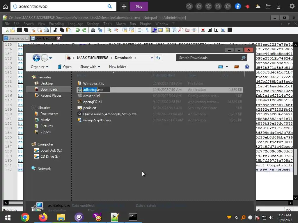The height and width of the screenshot is (223, 298).
Task: Click the Facebook shortcut icon
Action: [238, 6]
